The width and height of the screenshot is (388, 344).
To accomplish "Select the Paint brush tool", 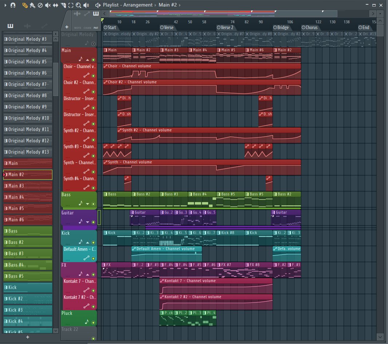I will 32,5.
